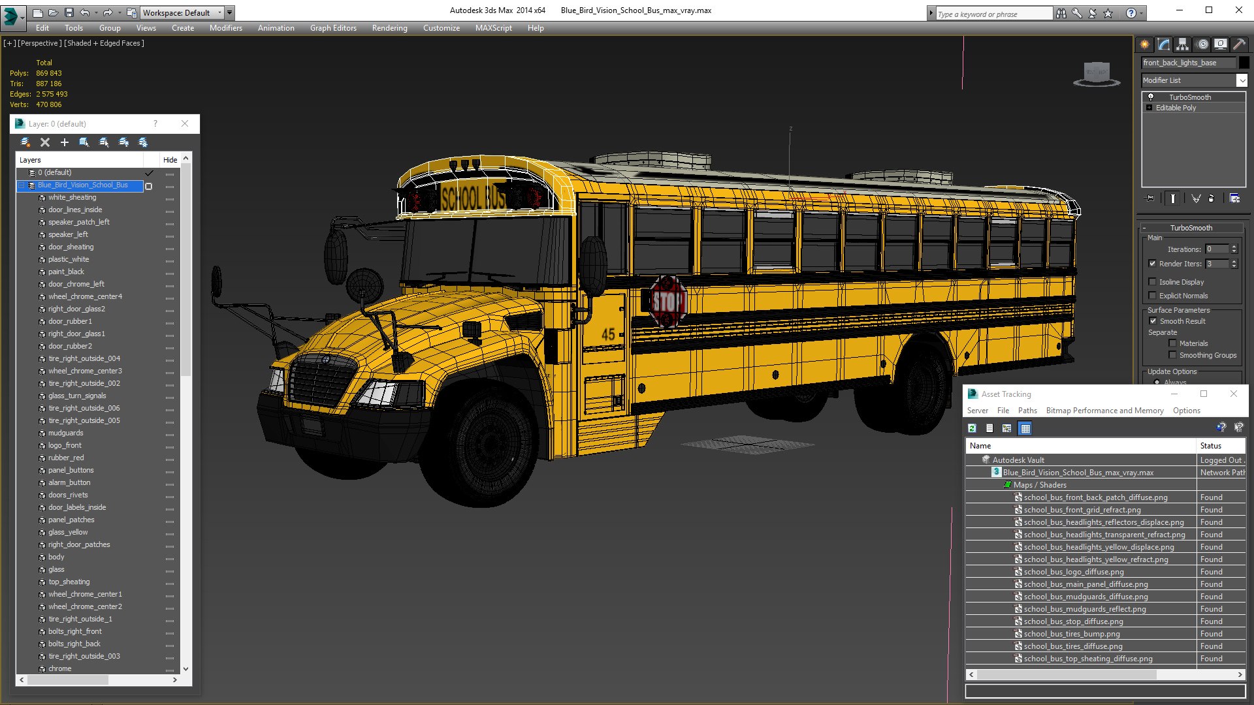Open the Modify command panel tab

[x=1163, y=44]
